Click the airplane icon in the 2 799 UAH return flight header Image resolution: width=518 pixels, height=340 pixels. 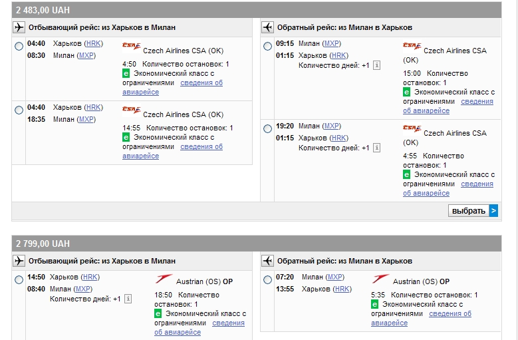(267, 261)
